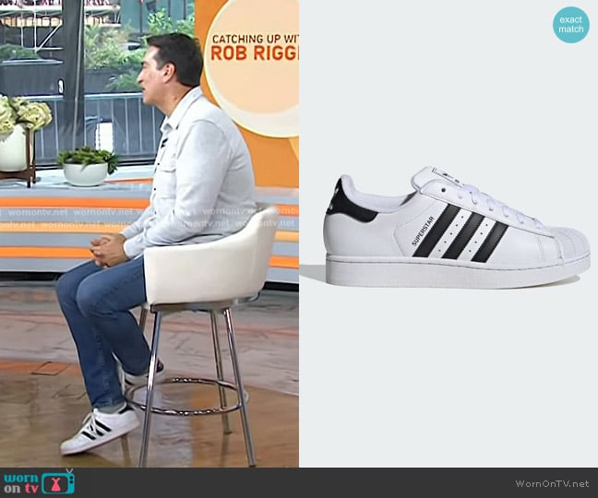This screenshot has width=598, height=498.
Task: Click the Worn on TV logo
Action: [x=40, y=482]
